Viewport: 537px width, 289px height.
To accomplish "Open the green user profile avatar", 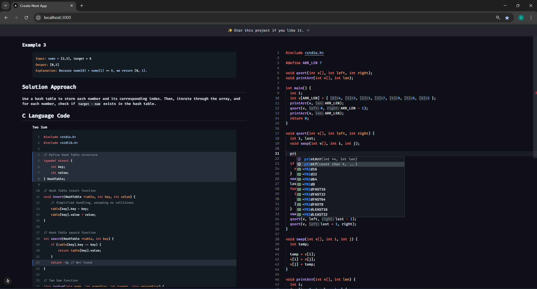I will point(521,18).
